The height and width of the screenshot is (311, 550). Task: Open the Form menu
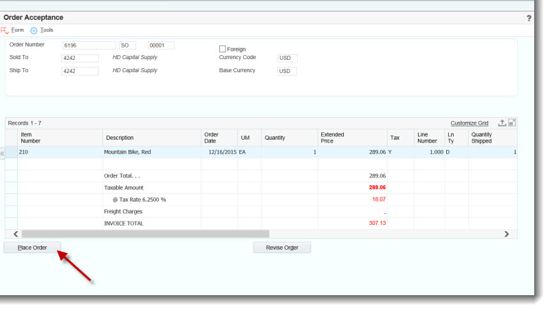coord(18,30)
